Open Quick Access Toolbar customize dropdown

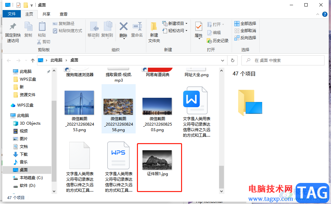pyautogui.click(x=31, y=5)
